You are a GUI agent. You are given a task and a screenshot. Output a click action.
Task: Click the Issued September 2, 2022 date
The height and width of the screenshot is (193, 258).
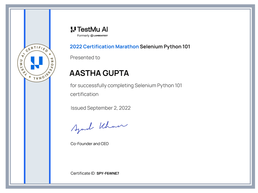point(100,108)
